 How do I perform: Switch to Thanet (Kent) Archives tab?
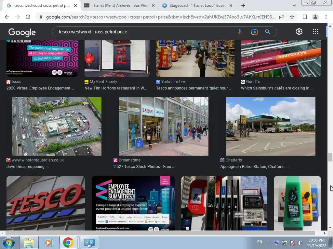click(x=120, y=6)
